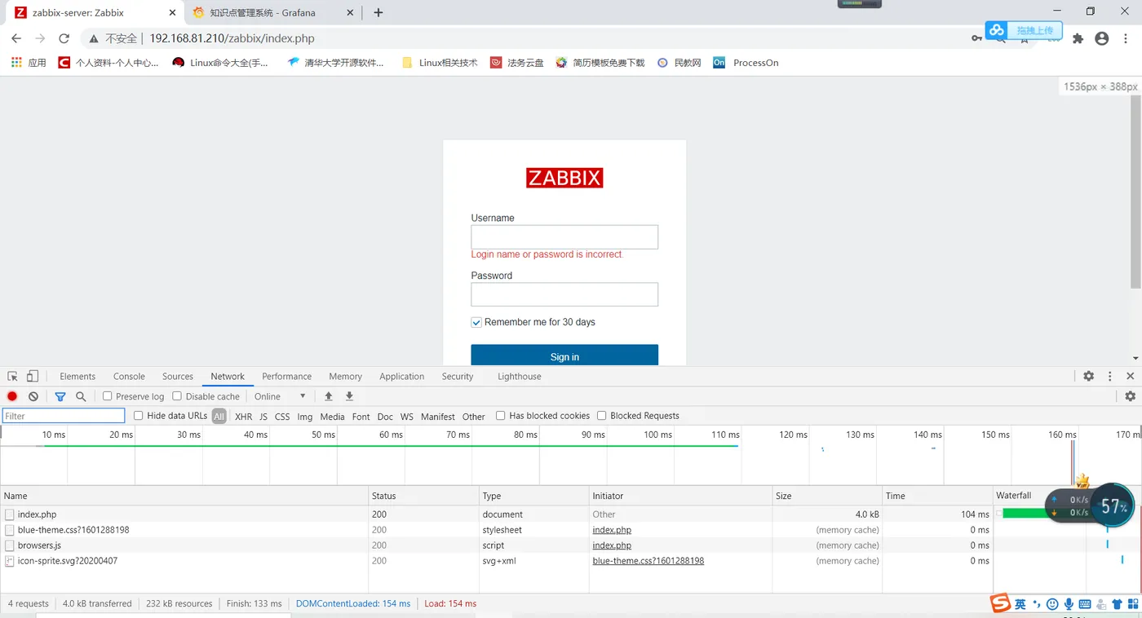1142x618 pixels.
Task: Focus the network Filter text box
Action: (64, 416)
